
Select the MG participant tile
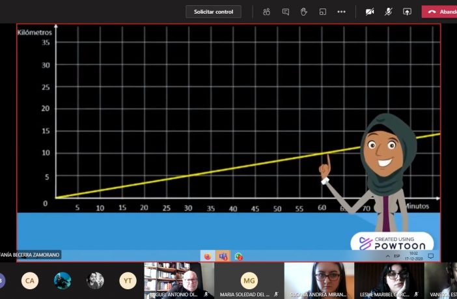249,281
